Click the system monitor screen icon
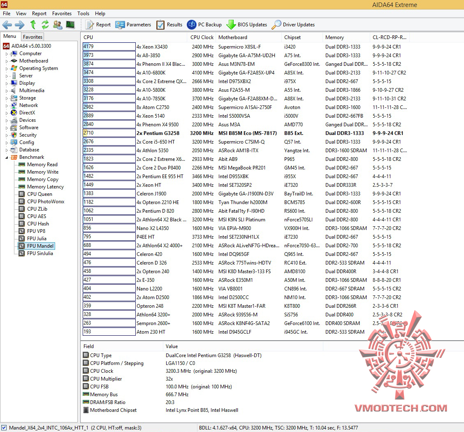The image size is (464, 432). pos(70,25)
